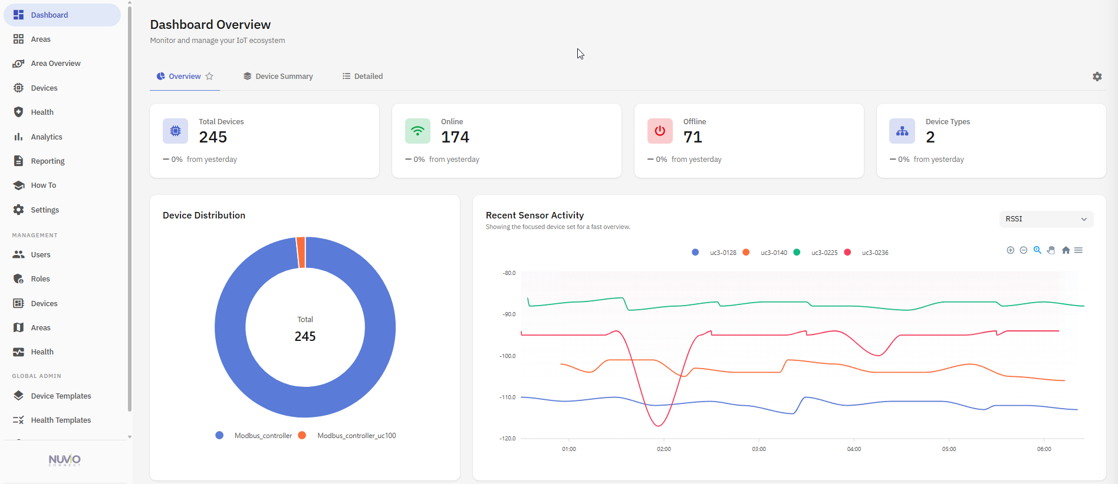Click the Offline count 71
The width and height of the screenshot is (1118, 484).
click(x=693, y=137)
